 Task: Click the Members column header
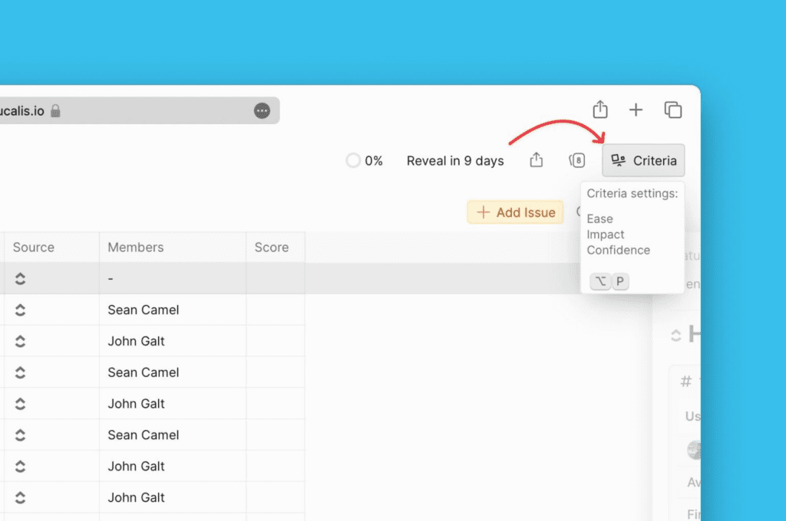(x=136, y=247)
